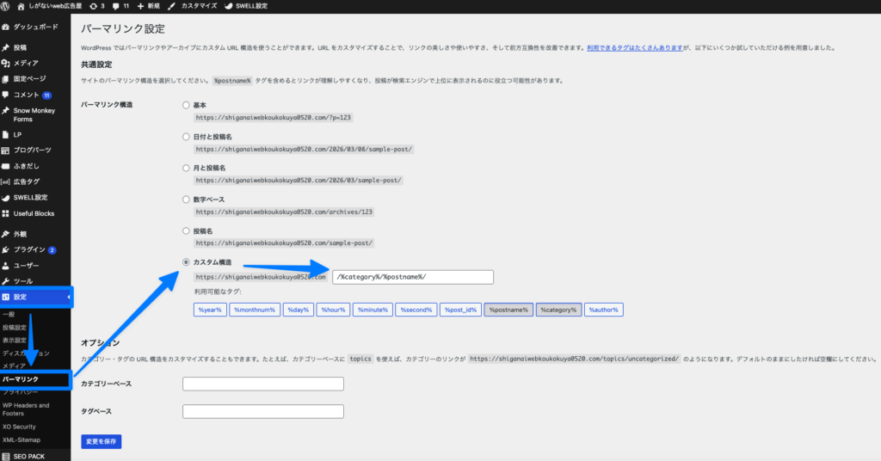This screenshot has height=461, width=881.
Task: Select the 基本 permalink radio button
Action: 186,105
